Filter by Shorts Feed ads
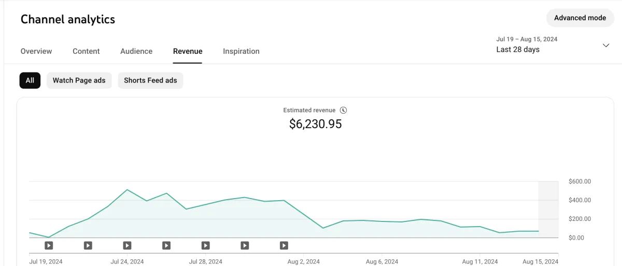 pyautogui.click(x=150, y=80)
